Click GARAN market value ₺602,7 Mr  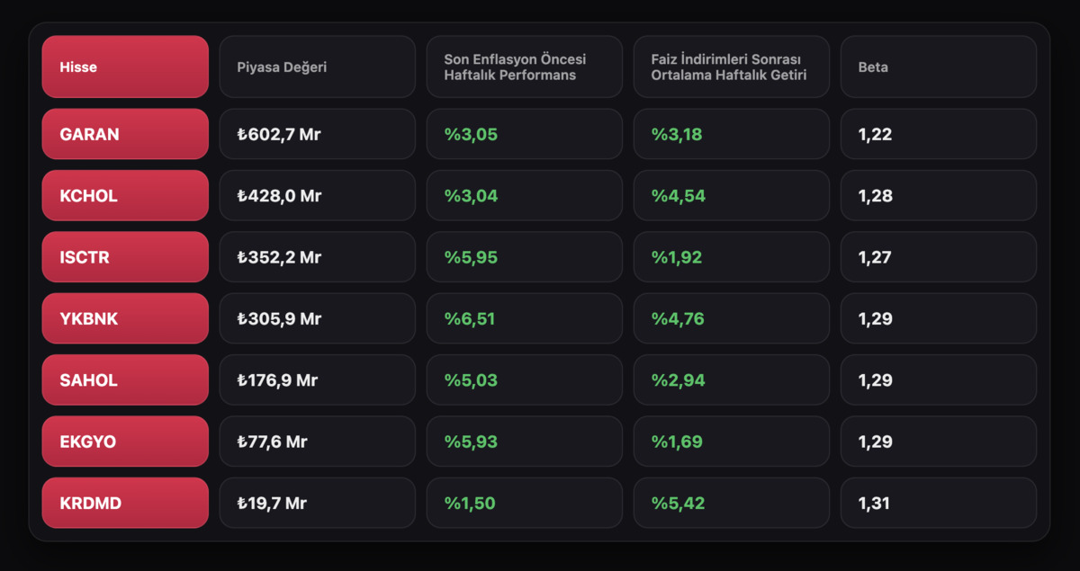318,134
